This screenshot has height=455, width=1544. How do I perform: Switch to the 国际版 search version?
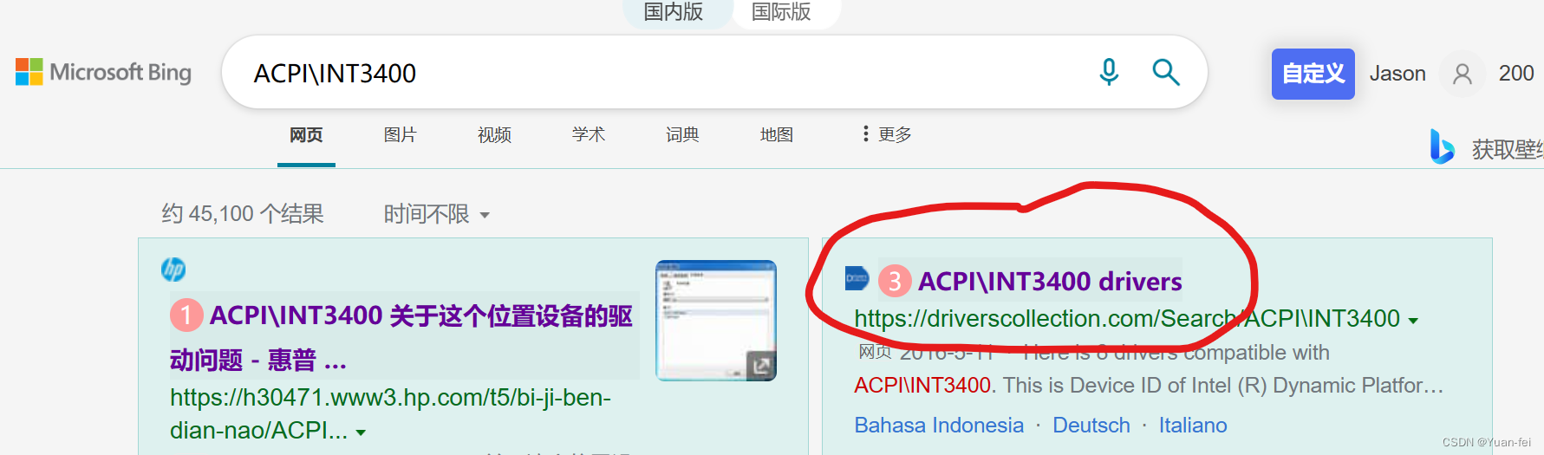[781, 12]
